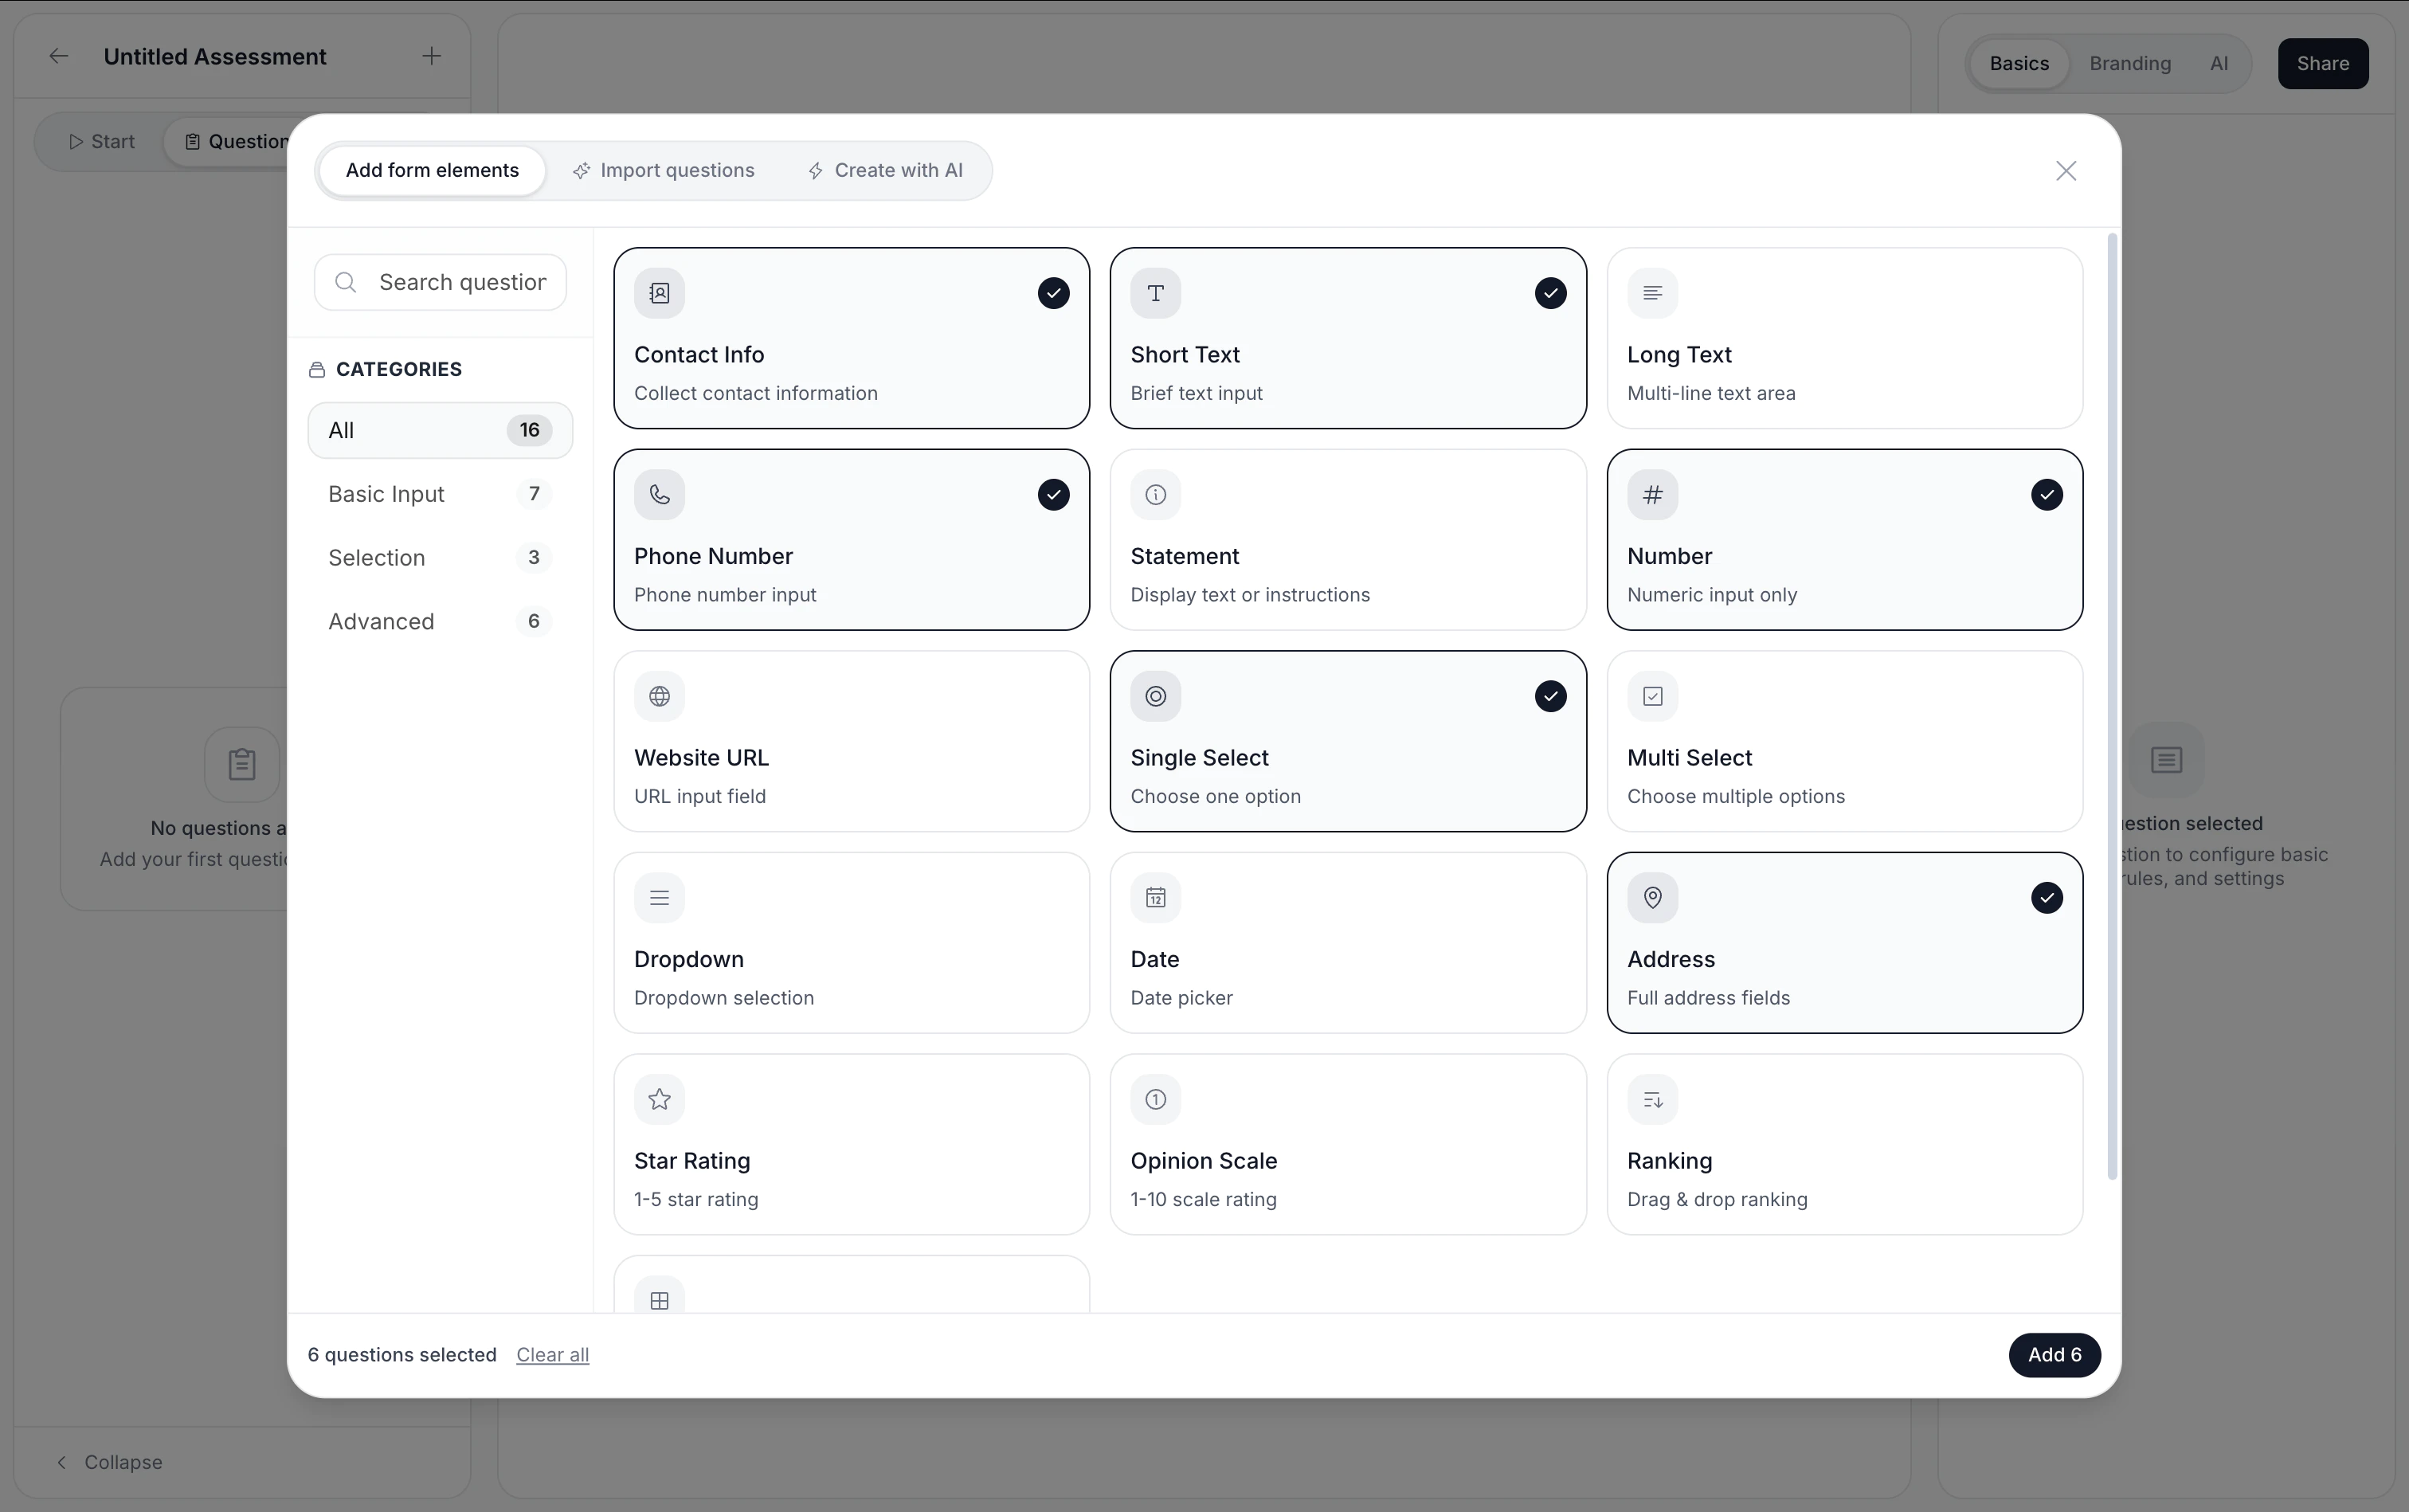Click the Star Rating star icon
Viewport: 2409px width, 1512px height.
(x=659, y=1099)
